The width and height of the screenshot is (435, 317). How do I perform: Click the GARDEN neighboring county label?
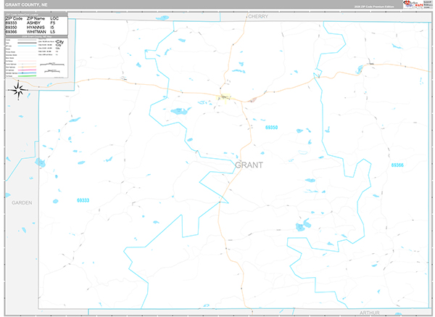pyautogui.click(x=22, y=203)
